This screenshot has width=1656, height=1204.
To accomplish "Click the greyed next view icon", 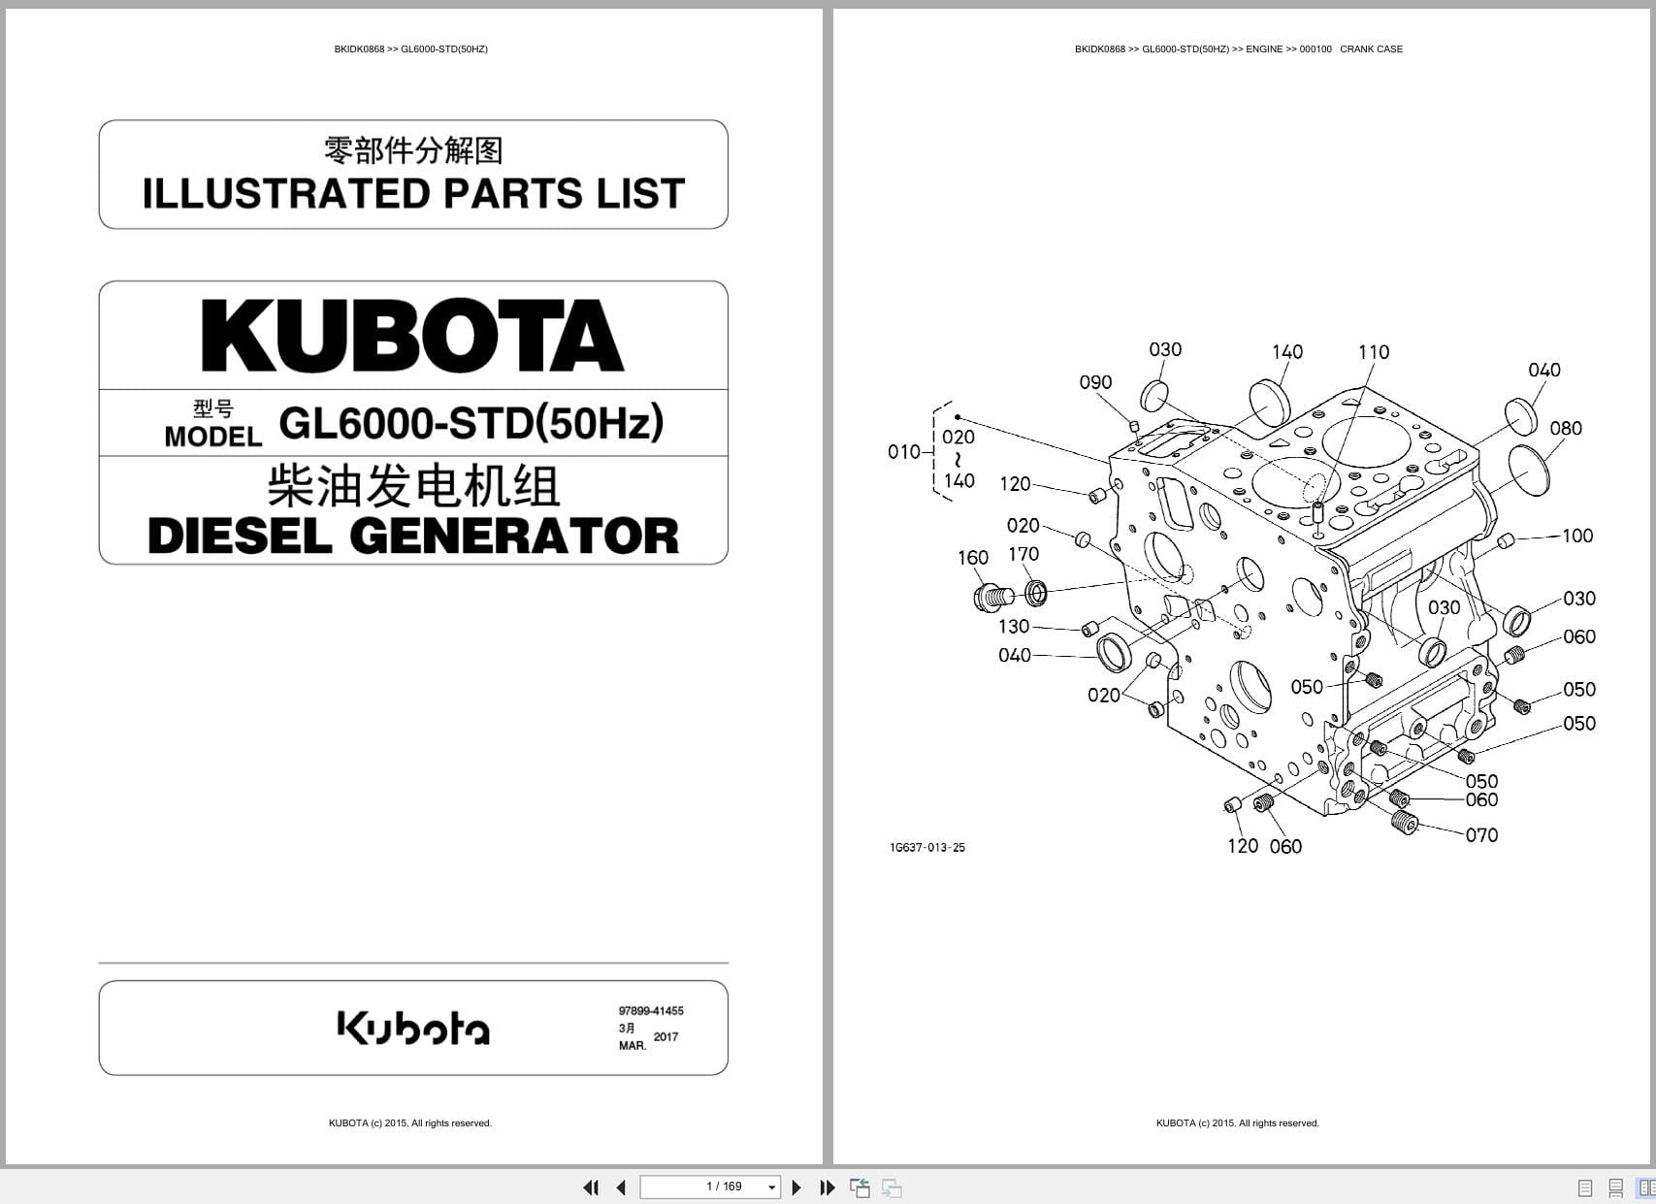I will coord(892,1188).
